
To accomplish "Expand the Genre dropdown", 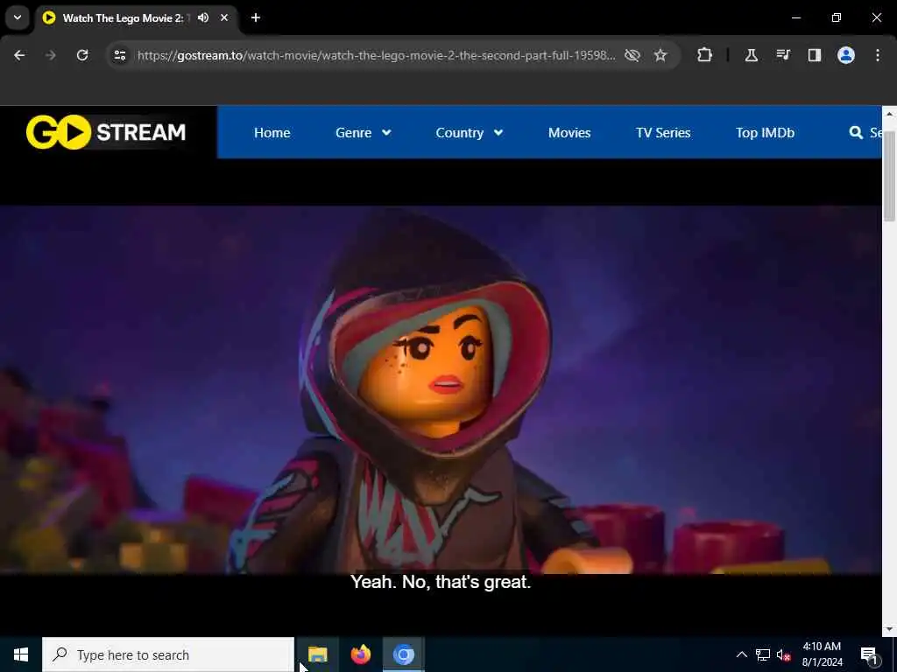I will (x=363, y=133).
